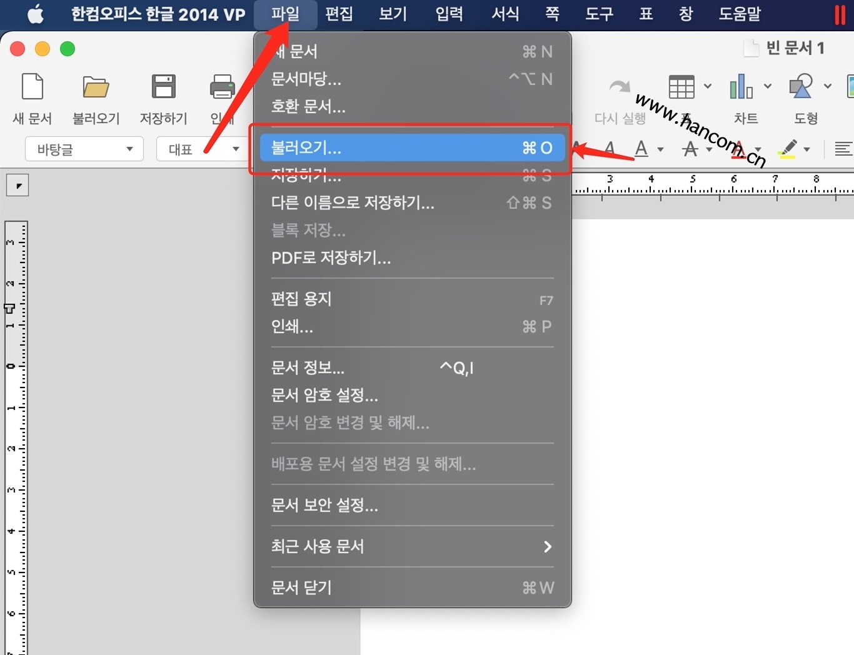The image size is (854, 655).
Task: Expand the 최근 사용 문서 submenu
Action: point(413,546)
